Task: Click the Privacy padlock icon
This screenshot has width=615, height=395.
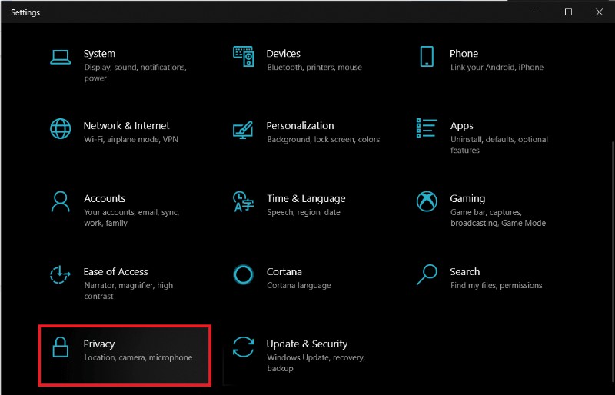Action: [x=61, y=347]
